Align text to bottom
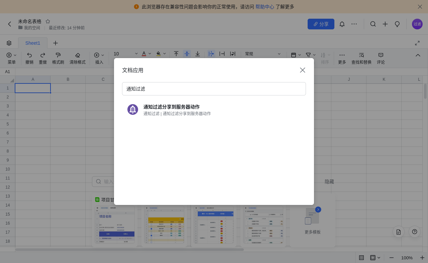 point(198,54)
